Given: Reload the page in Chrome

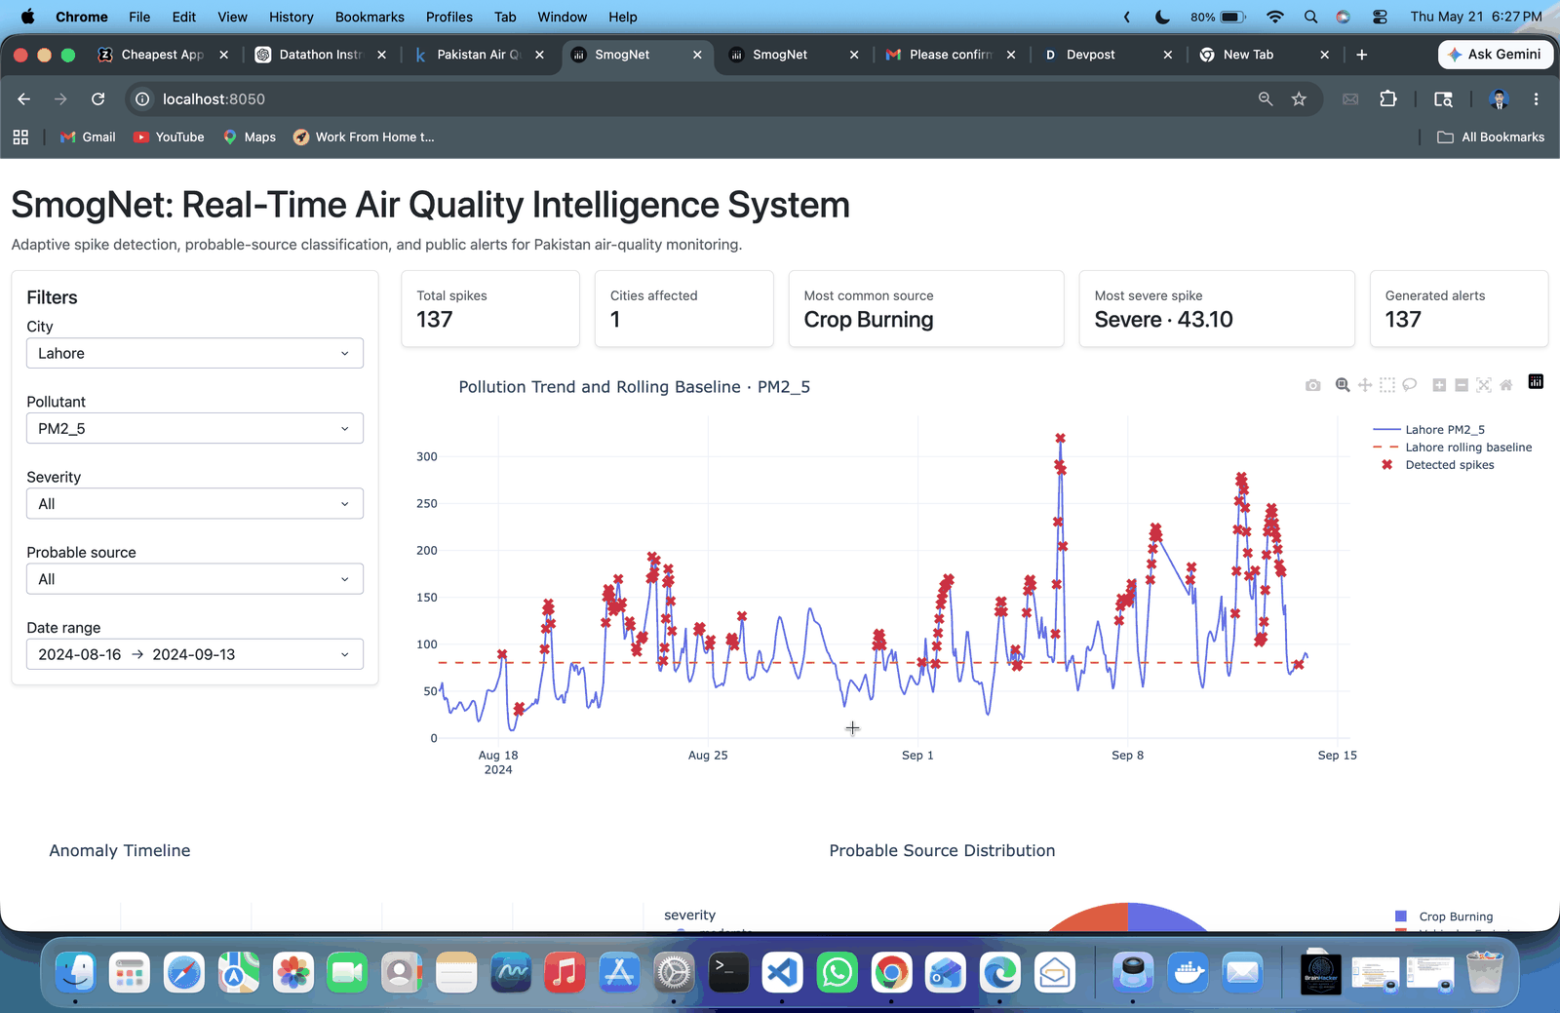Looking at the screenshot, I should [97, 98].
